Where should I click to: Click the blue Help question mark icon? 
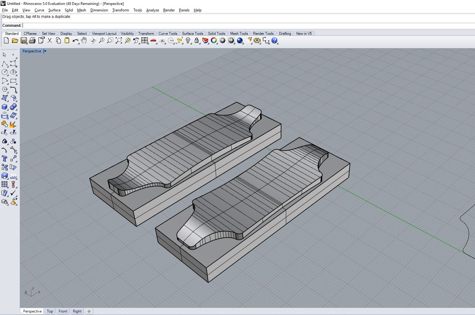[274, 40]
